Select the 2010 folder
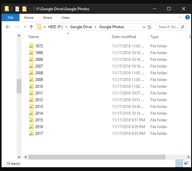 [39, 86]
